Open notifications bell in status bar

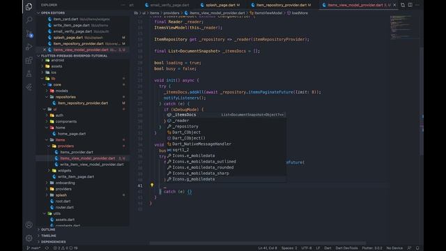click(x=417, y=248)
